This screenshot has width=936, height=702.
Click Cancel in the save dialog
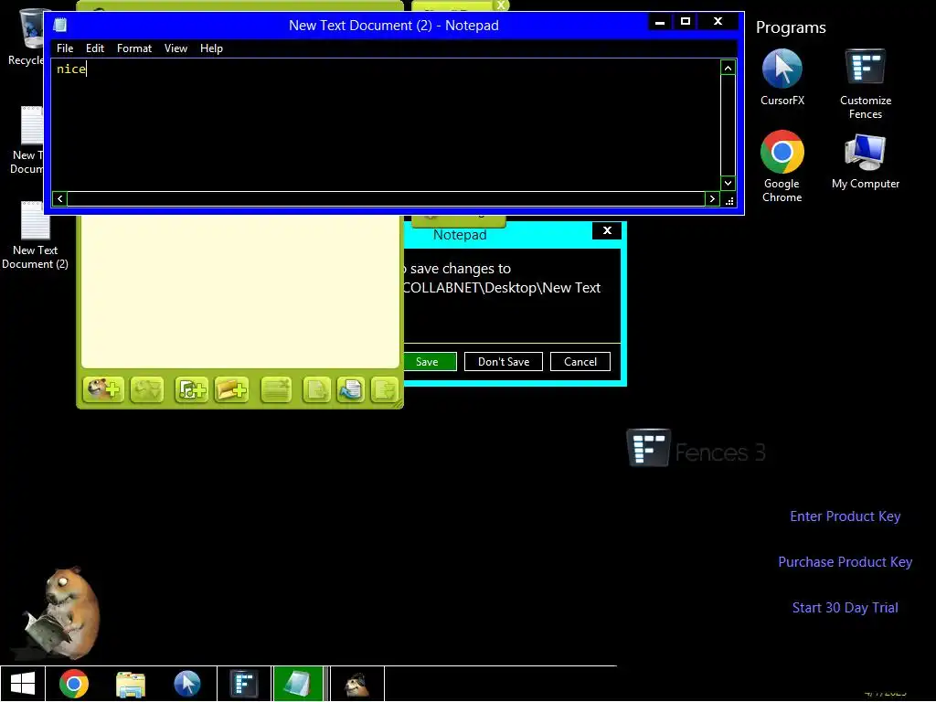coord(580,362)
